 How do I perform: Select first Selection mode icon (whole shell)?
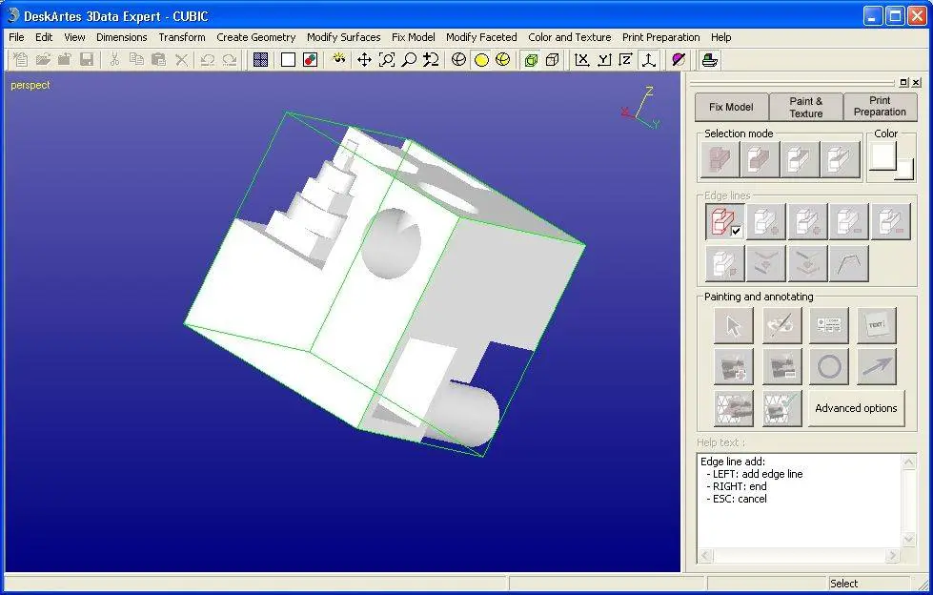tap(720, 159)
